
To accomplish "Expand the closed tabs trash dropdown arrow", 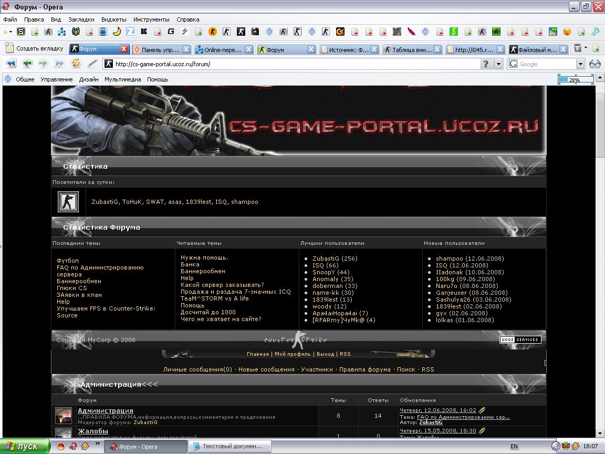I will (586, 48).
